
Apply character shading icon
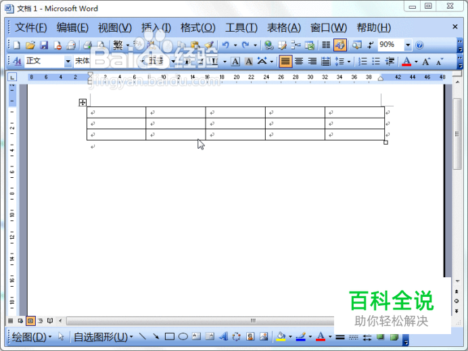pos(249,62)
